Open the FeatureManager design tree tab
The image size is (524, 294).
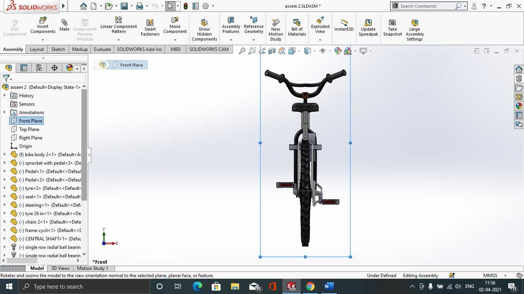8,68
